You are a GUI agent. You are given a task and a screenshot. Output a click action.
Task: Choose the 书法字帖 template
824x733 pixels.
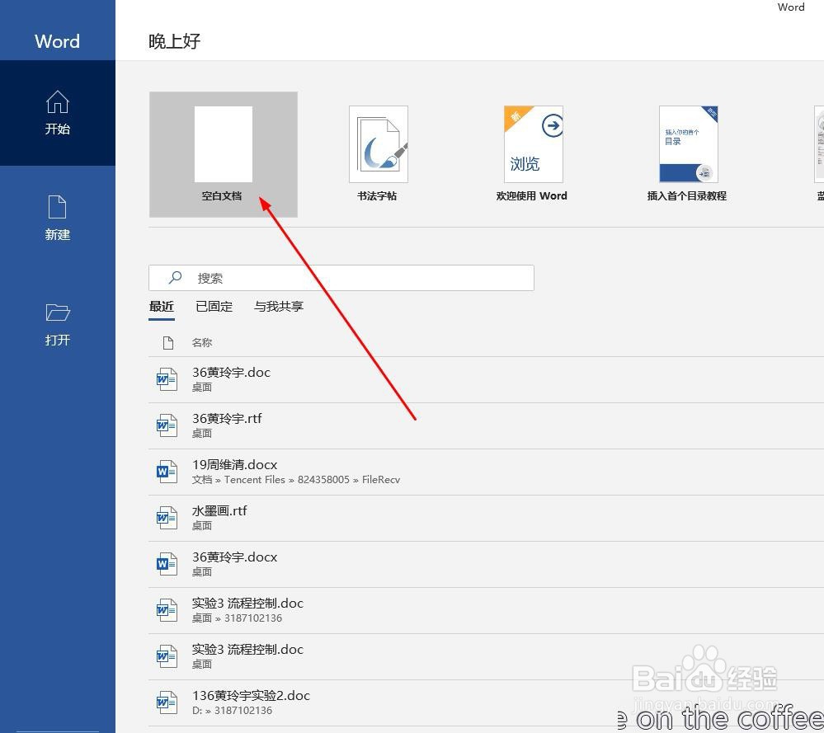tap(378, 154)
